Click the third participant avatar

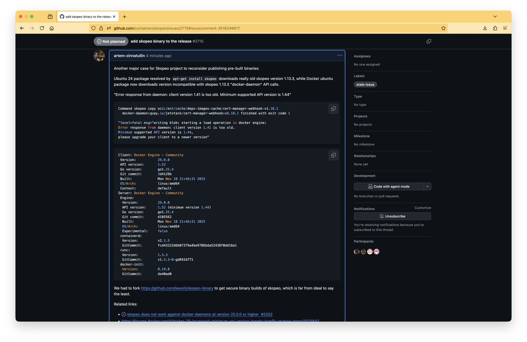370,252
